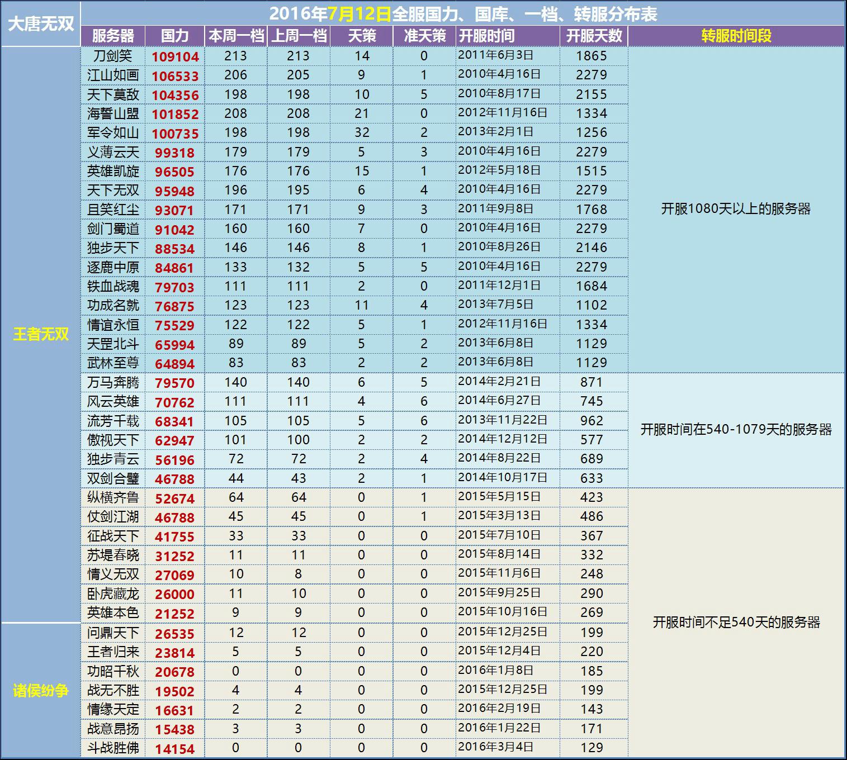The image size is (847, 760).
Task: Click server name 刀剑笑
Action: tap(113, 56)
